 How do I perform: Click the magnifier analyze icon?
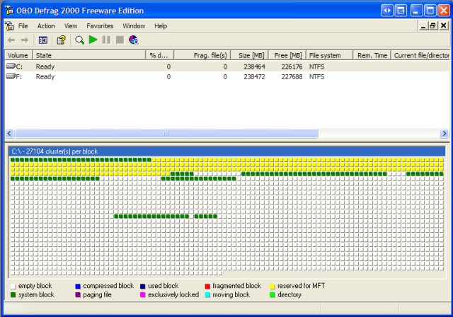tap(79, 40)
